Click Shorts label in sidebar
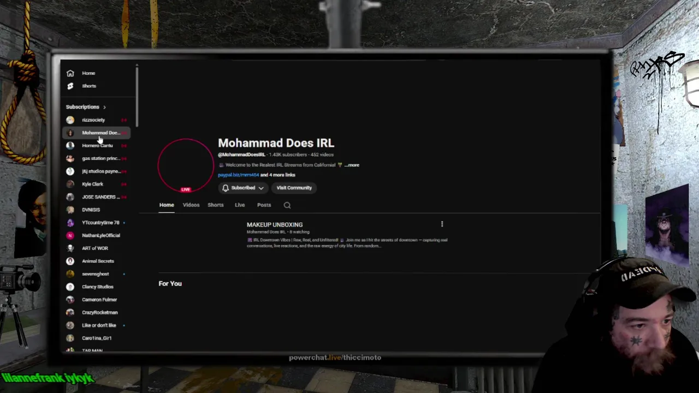 tap(89, 86)
